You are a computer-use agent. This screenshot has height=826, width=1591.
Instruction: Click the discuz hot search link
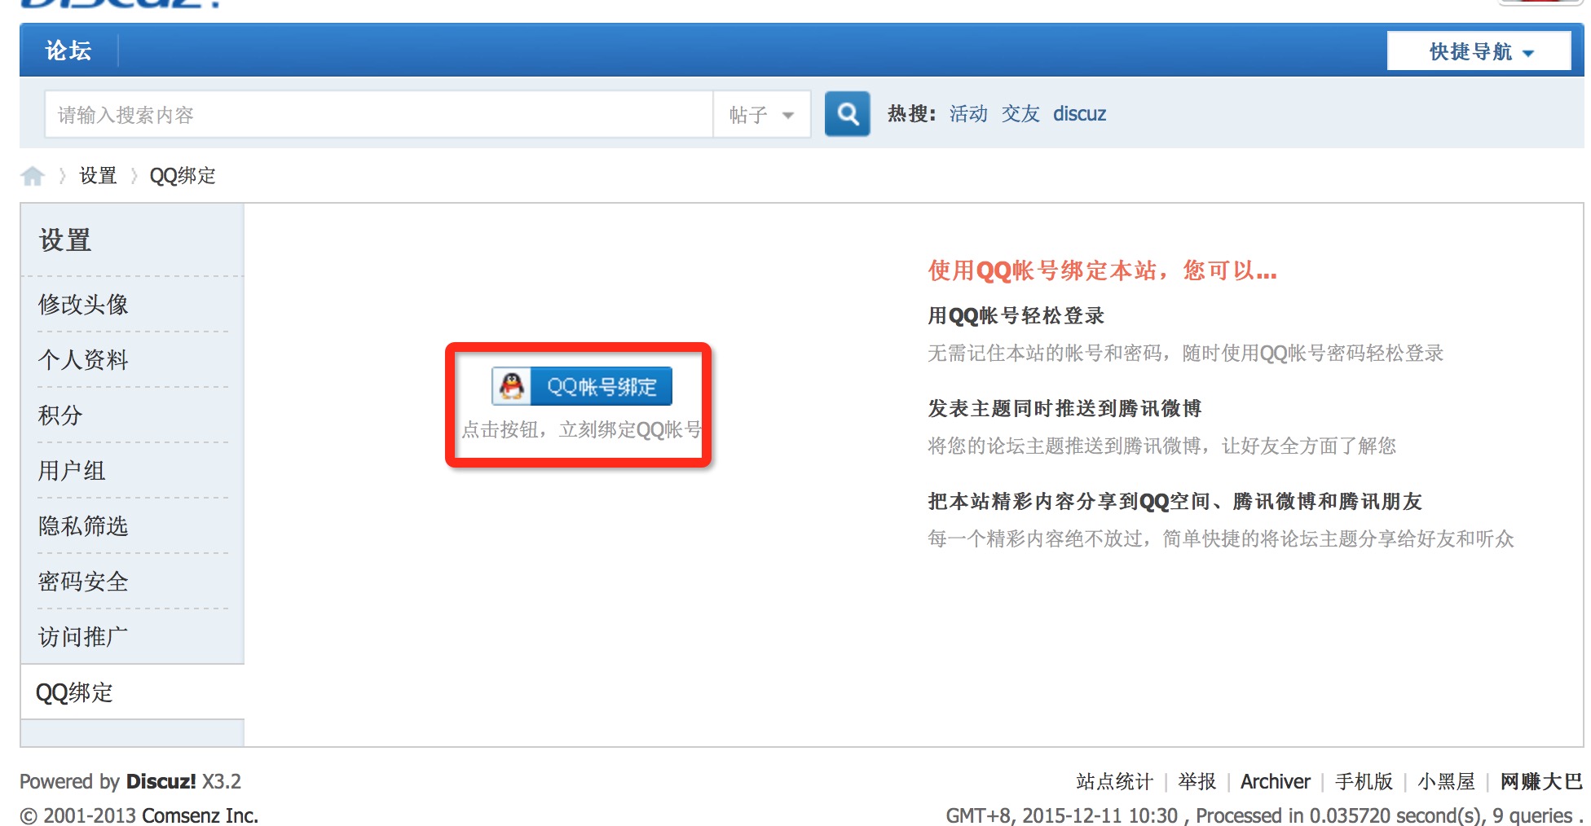1079,114
